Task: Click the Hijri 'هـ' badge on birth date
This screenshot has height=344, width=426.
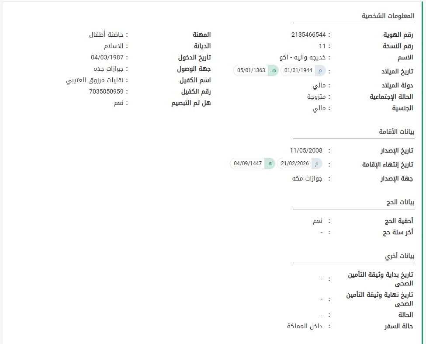Action: [x=273, y=70]
